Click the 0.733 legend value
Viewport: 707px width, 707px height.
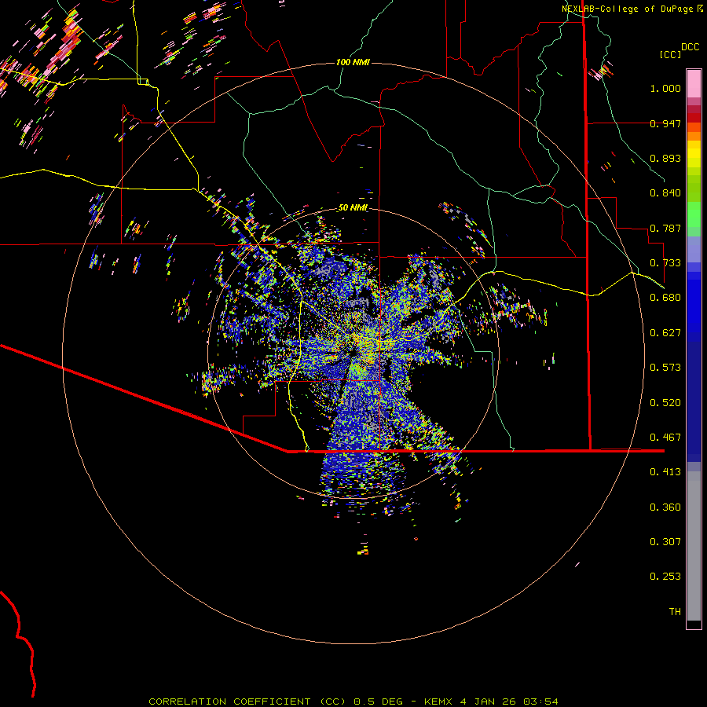665,263
